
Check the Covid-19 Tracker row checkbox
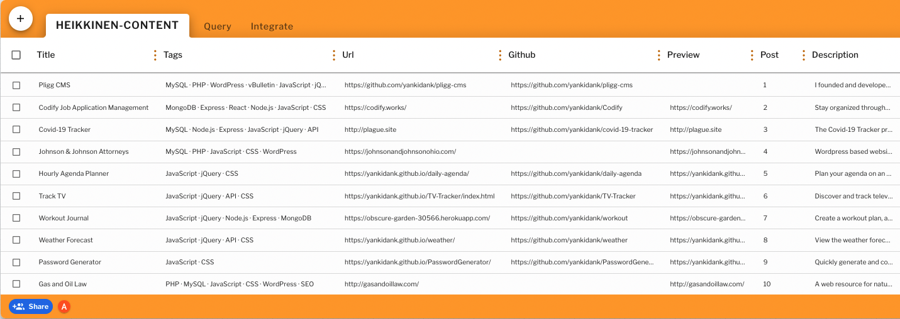(x=16, y=129)
